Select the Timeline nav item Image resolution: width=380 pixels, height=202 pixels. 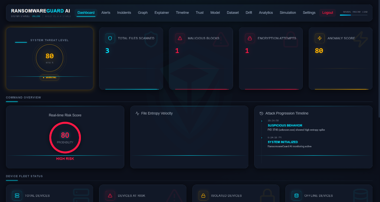(182, 13)
